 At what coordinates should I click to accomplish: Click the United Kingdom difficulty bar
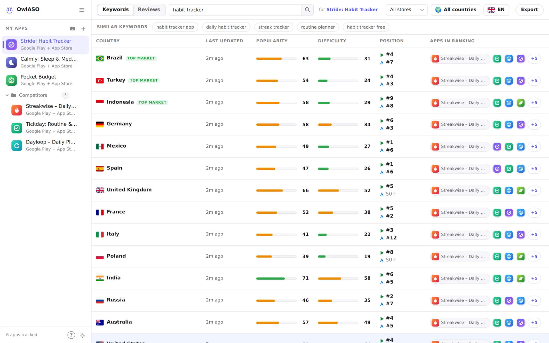coord(338,191)
